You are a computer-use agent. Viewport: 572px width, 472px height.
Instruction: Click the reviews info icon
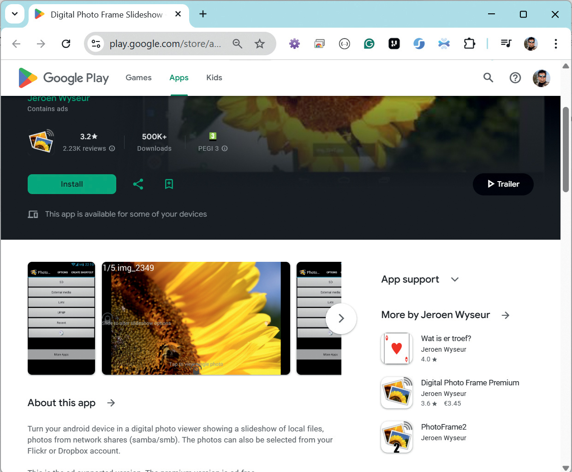[112, 148]
